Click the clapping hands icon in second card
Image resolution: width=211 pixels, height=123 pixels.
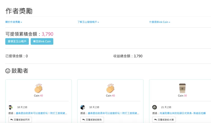[x=110, y=88]
